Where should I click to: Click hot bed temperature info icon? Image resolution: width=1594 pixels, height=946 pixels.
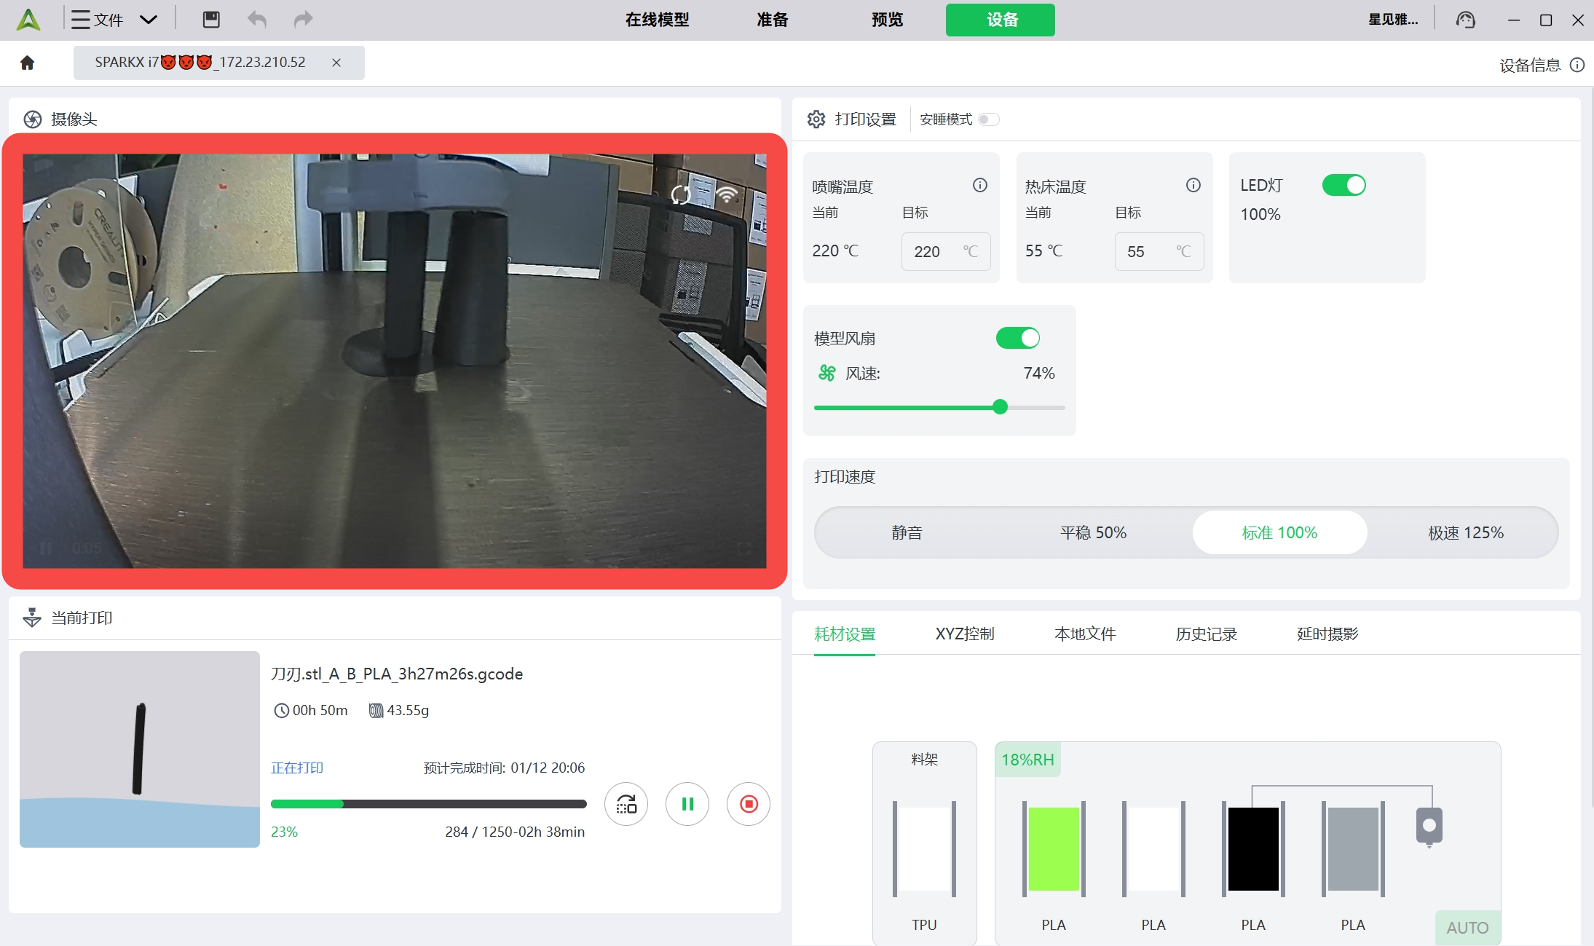pos(1193,185)
